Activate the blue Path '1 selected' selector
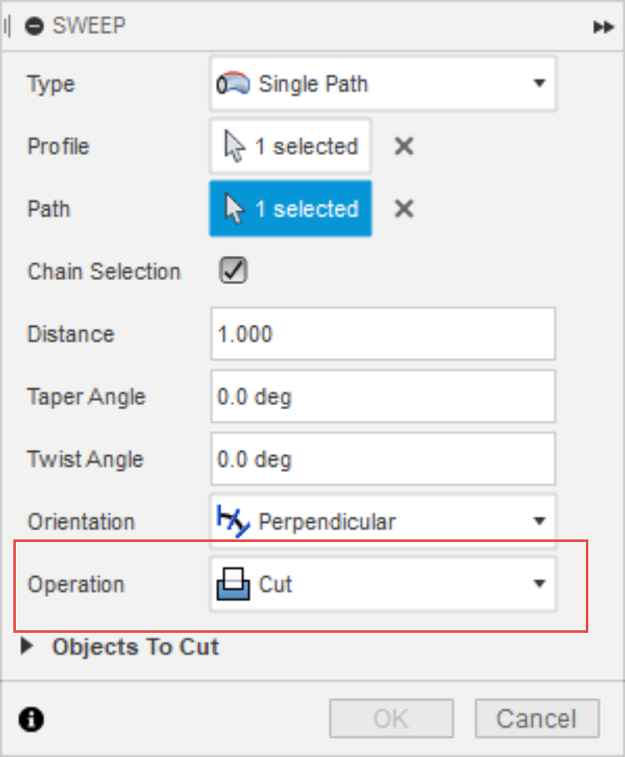This screenshot has height=757, width=625. [291, 208]
